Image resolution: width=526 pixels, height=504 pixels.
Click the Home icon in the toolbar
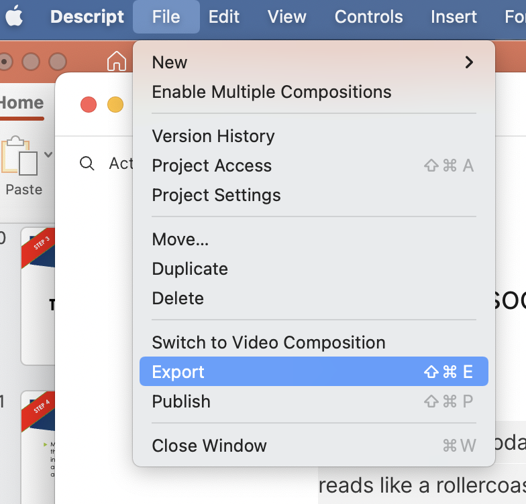117,61
